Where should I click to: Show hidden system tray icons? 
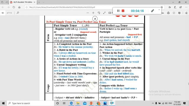click(x=153, y=103)
